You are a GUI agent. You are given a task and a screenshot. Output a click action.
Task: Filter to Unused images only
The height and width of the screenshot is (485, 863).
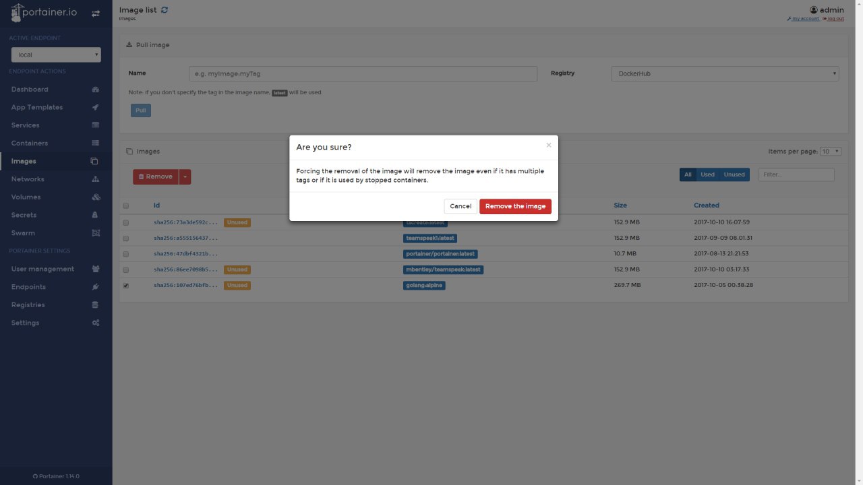pos(734,174)
